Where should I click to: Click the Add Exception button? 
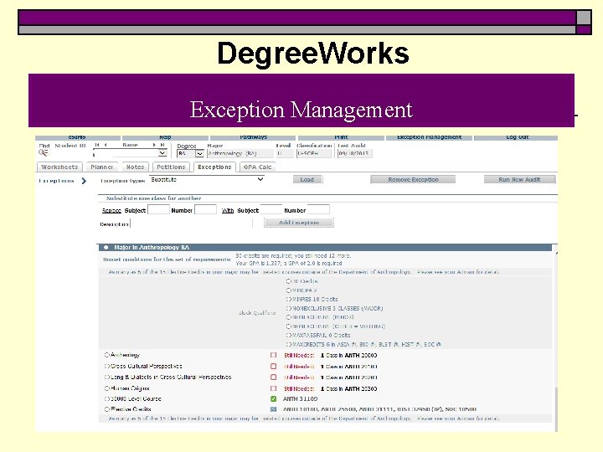[x=299, y=223]
